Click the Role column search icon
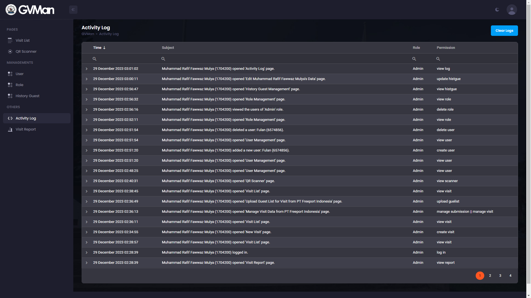The image size is (531, 298). pos(414,59)
